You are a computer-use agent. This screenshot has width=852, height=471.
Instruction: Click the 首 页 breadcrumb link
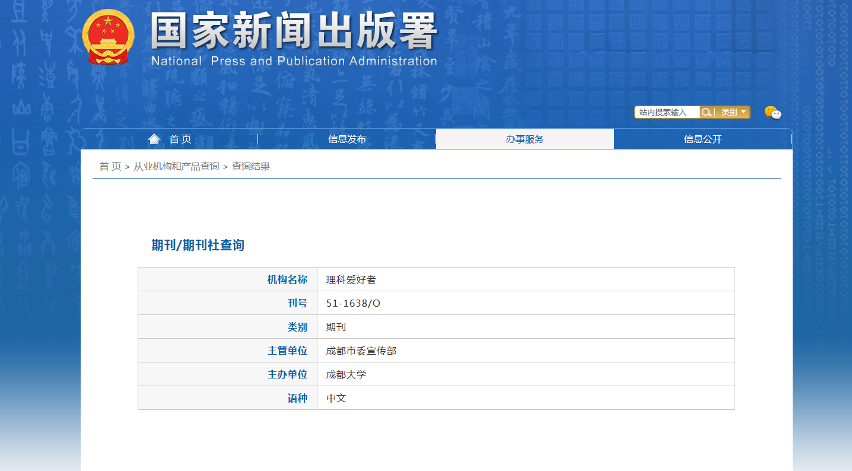point(109,166)
